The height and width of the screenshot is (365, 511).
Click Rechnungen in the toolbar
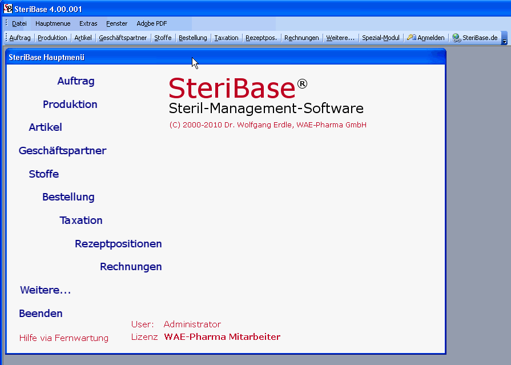pos(301,38)
